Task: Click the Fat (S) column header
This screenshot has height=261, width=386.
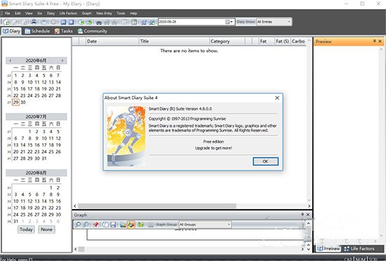Action: coord(282,41)
